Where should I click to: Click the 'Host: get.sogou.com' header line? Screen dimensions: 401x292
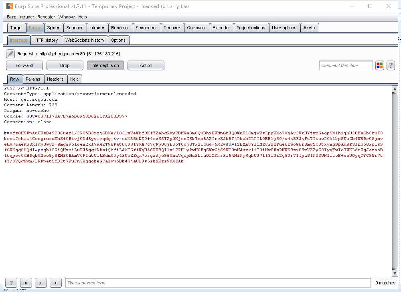pos(31,99)
